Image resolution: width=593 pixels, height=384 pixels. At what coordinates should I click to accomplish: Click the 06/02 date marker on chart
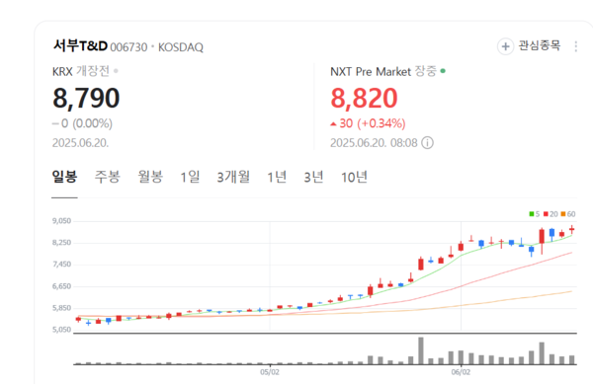pos(461,372)
